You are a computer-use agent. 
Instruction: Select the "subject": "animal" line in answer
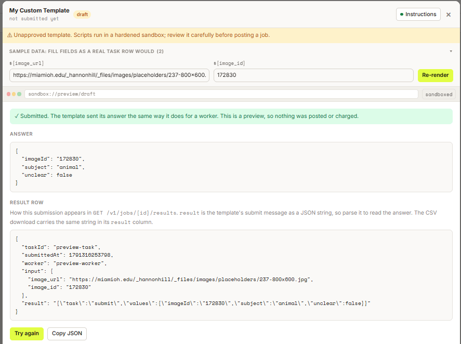pyautogui.click(x=53, y=167)
